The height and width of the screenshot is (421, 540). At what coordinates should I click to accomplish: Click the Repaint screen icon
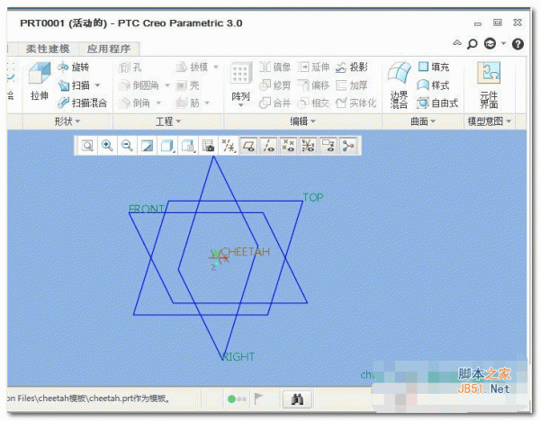(x=148, y=146)
